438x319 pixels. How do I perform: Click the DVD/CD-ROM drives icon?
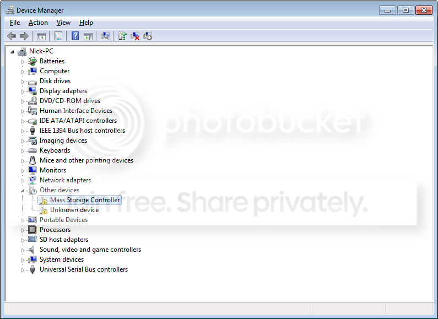(x=33, y=101)
